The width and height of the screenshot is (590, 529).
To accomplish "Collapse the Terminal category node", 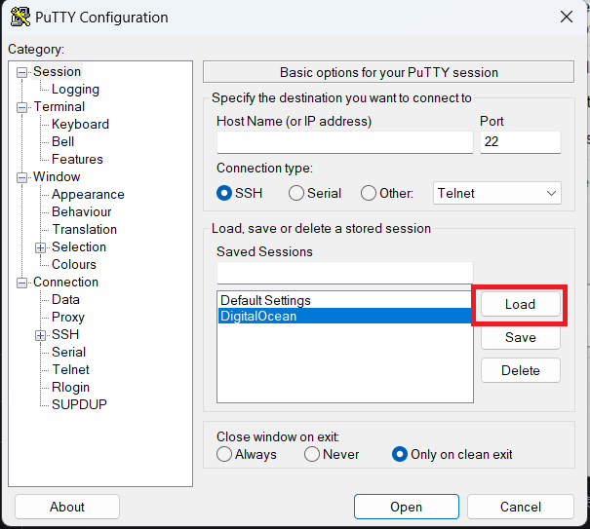I will coord(22,107).
